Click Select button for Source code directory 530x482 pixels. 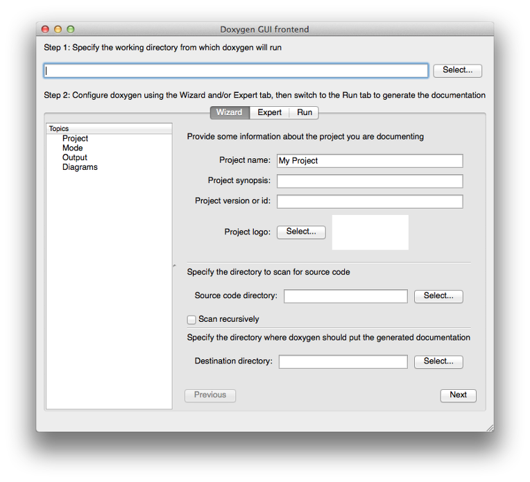(x=438, y=296)
